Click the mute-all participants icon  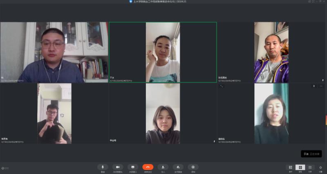[x=178, y=167]
